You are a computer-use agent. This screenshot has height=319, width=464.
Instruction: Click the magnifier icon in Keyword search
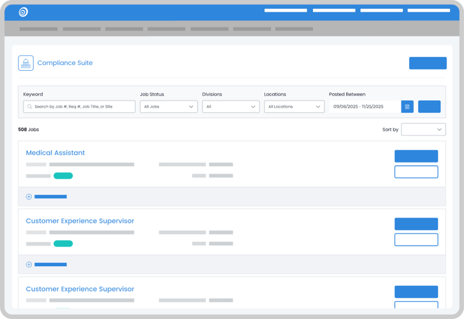click(29, 107)
